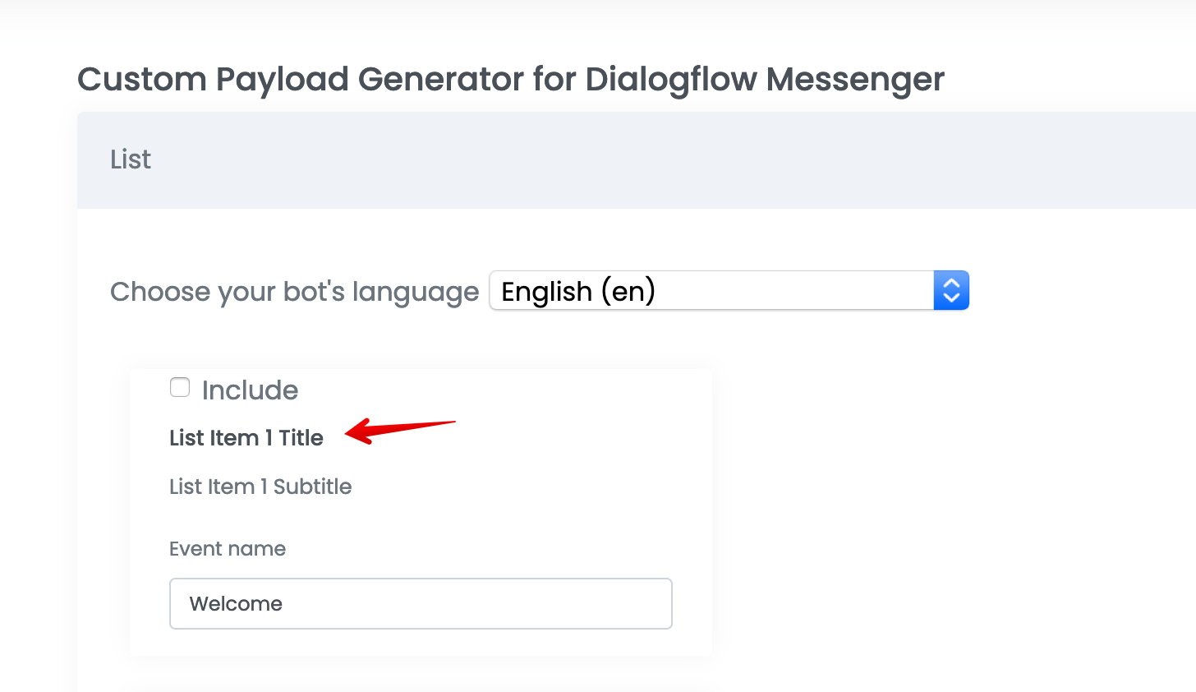Viewport: 1196px width, 692px height.
Task: Click the Event name label
Action: pyautogui.click(x=228, y=549)
